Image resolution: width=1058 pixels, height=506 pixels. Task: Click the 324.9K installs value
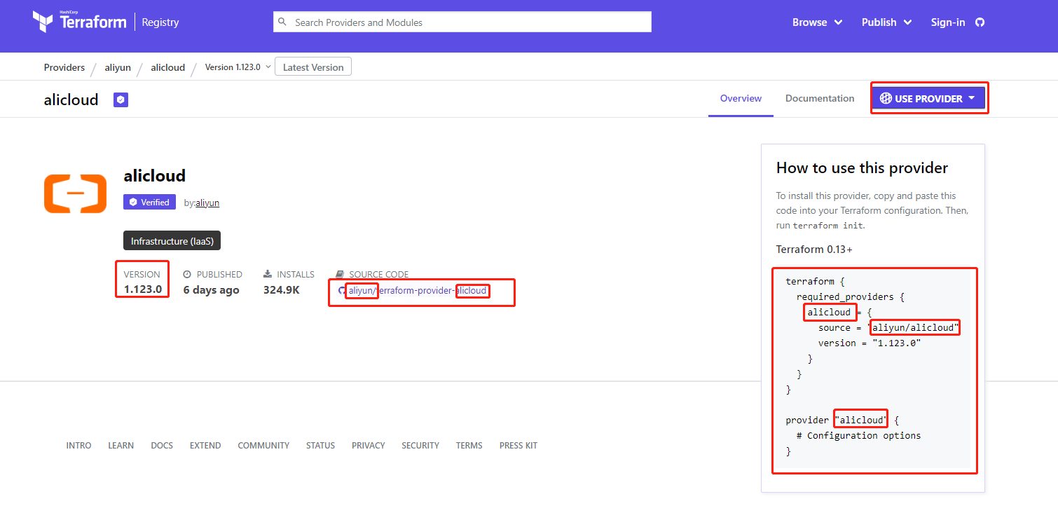click(281, 289)
